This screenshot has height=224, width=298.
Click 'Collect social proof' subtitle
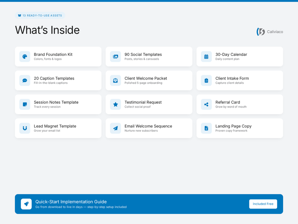point(137,107)
